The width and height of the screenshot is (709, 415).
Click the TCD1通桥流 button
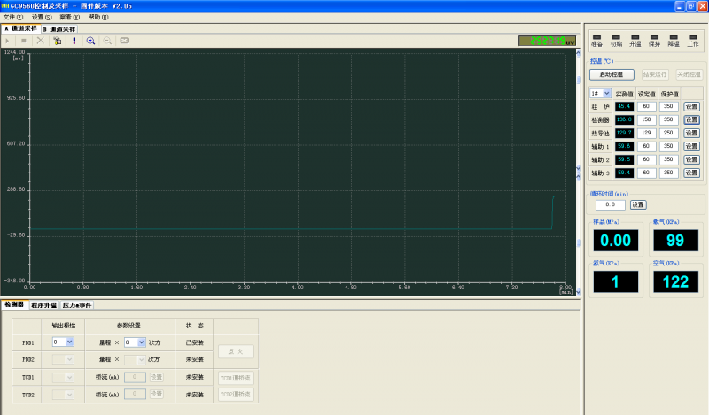pyautogui.click(x=236, y=378)
